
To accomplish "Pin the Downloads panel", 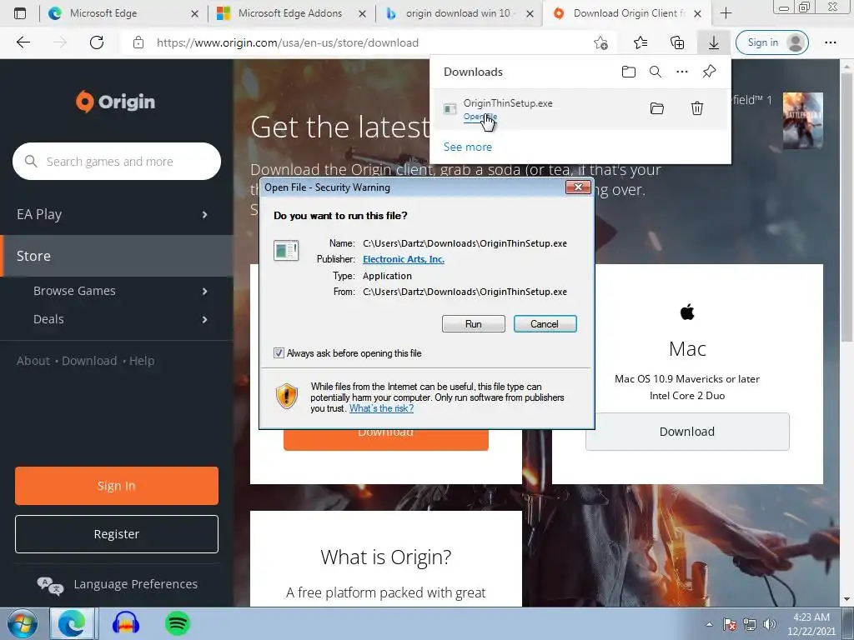I will pyautogui.click(x=709, y=72).
